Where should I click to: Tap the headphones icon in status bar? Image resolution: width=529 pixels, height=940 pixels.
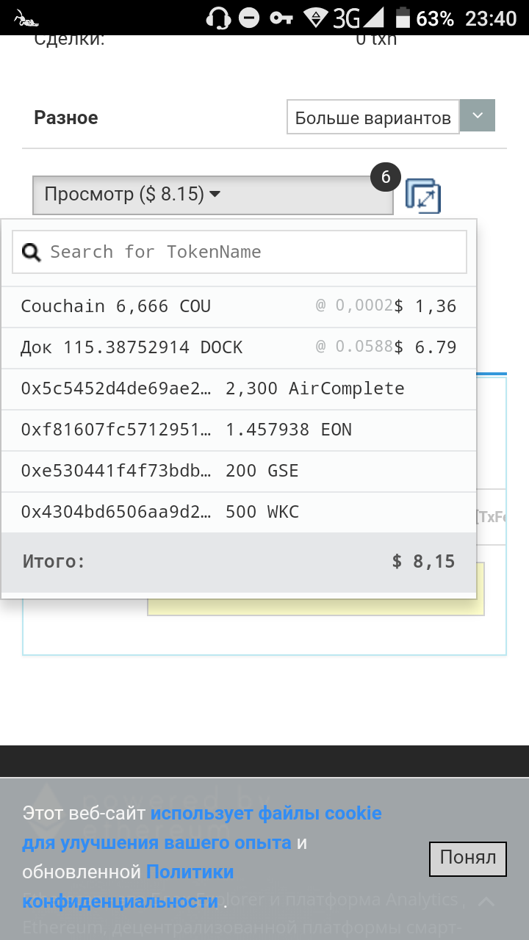[218, 18]
